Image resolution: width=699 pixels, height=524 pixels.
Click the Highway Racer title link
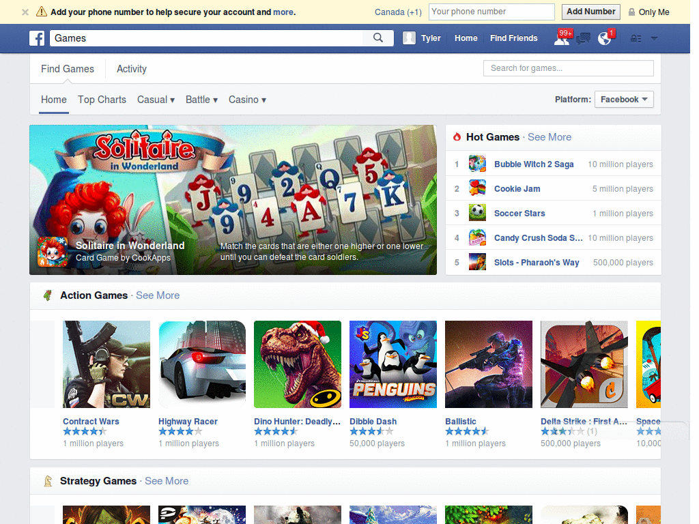pos(188,422)
